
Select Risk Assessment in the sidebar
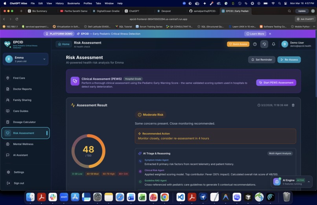pos(26,133)
